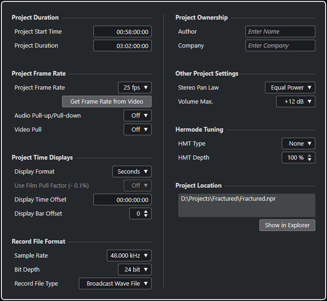Image resolution: width=327 pixels, height=301 pixels.
Task: Open the Sample Rate dropdown
Action: coord(129,256)
